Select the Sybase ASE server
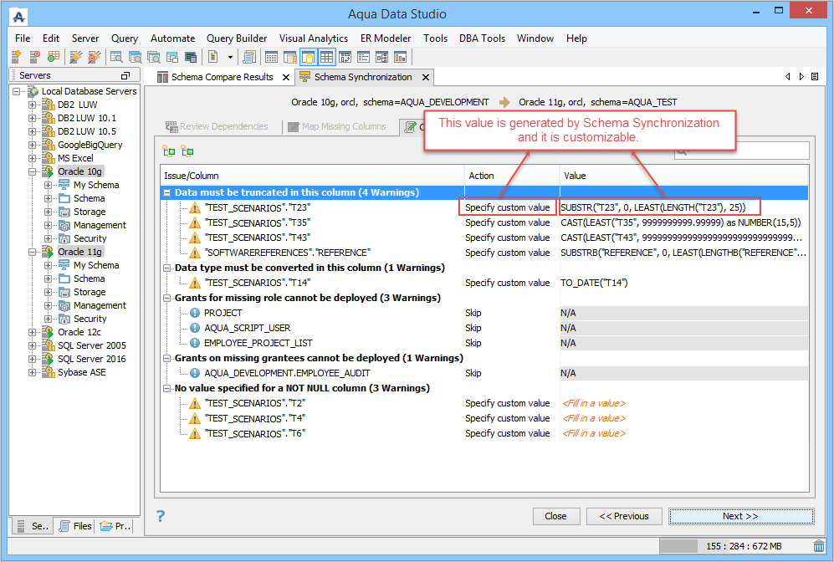 pyautogui.click(x=81, y=372)
